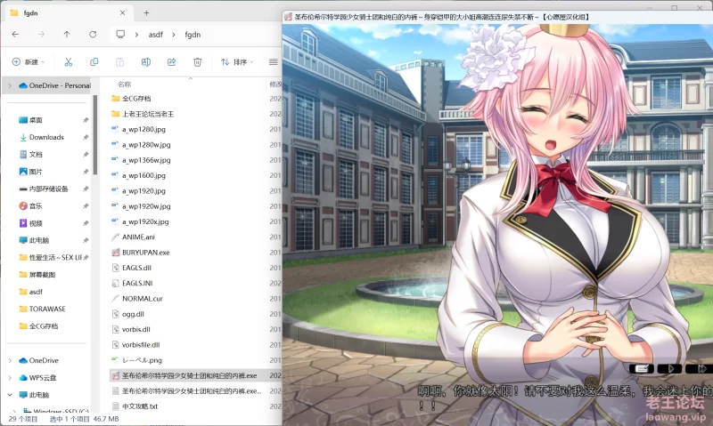Open Downloads in quick access
The image size is (713, 426).
point(46,138)
